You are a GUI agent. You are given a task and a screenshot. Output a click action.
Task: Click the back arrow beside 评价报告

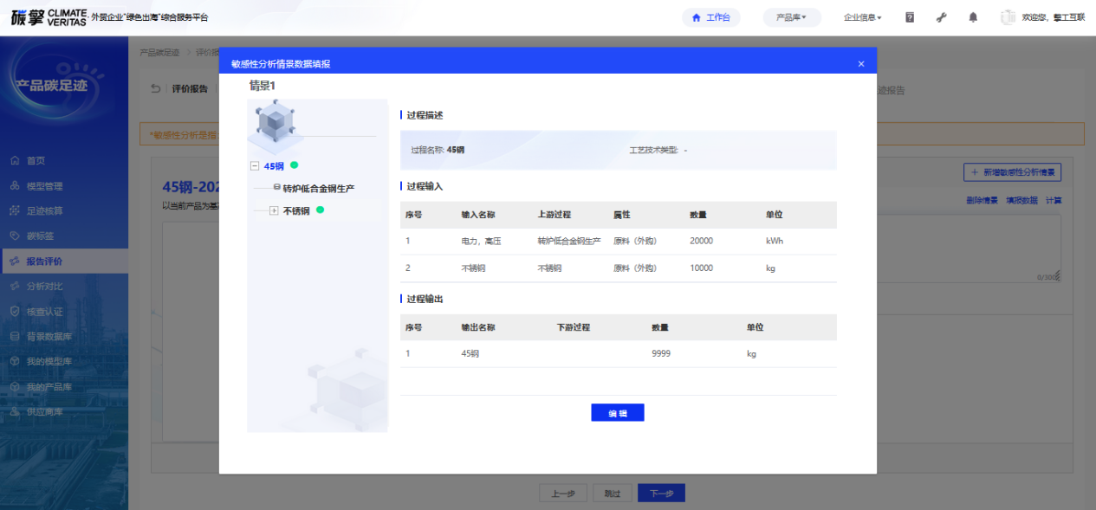point(156,88)
